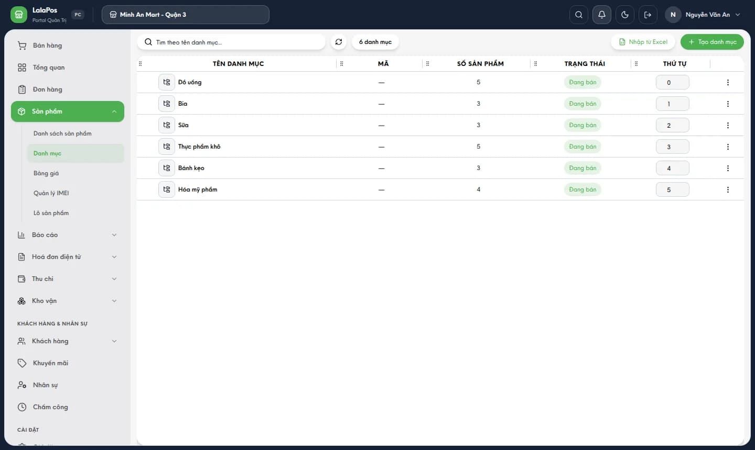Focus the category name search field
The height and width of the screenshot is (450, 755).
pos(231,42)
